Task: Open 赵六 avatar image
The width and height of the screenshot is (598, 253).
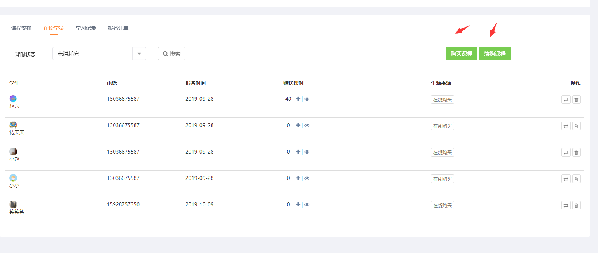Action: pyautogui.click(x=13, y=99)
